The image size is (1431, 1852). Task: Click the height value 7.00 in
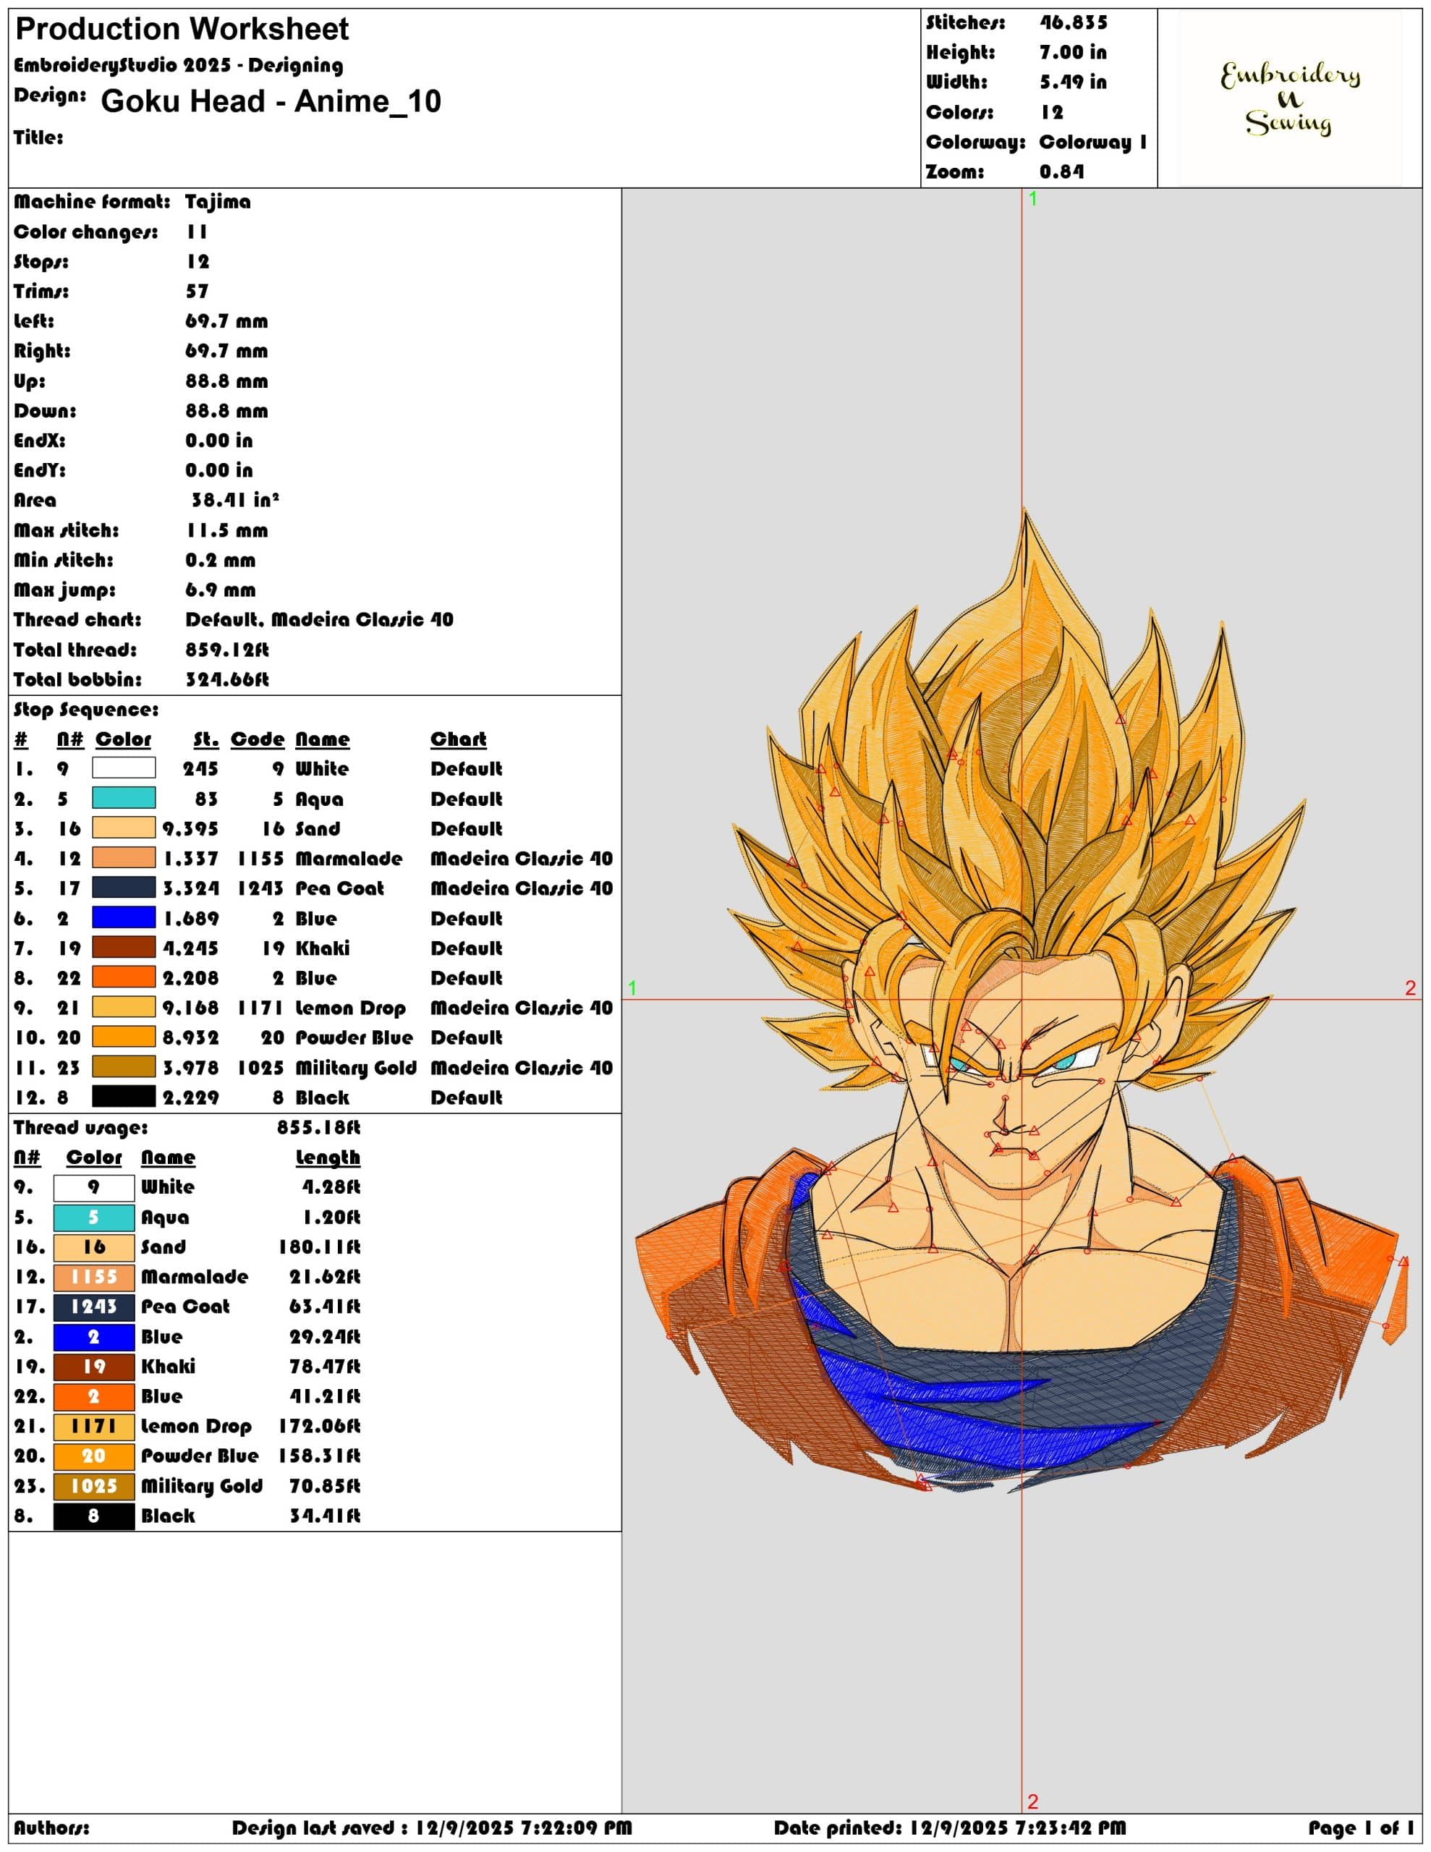tap(1073, 53)
